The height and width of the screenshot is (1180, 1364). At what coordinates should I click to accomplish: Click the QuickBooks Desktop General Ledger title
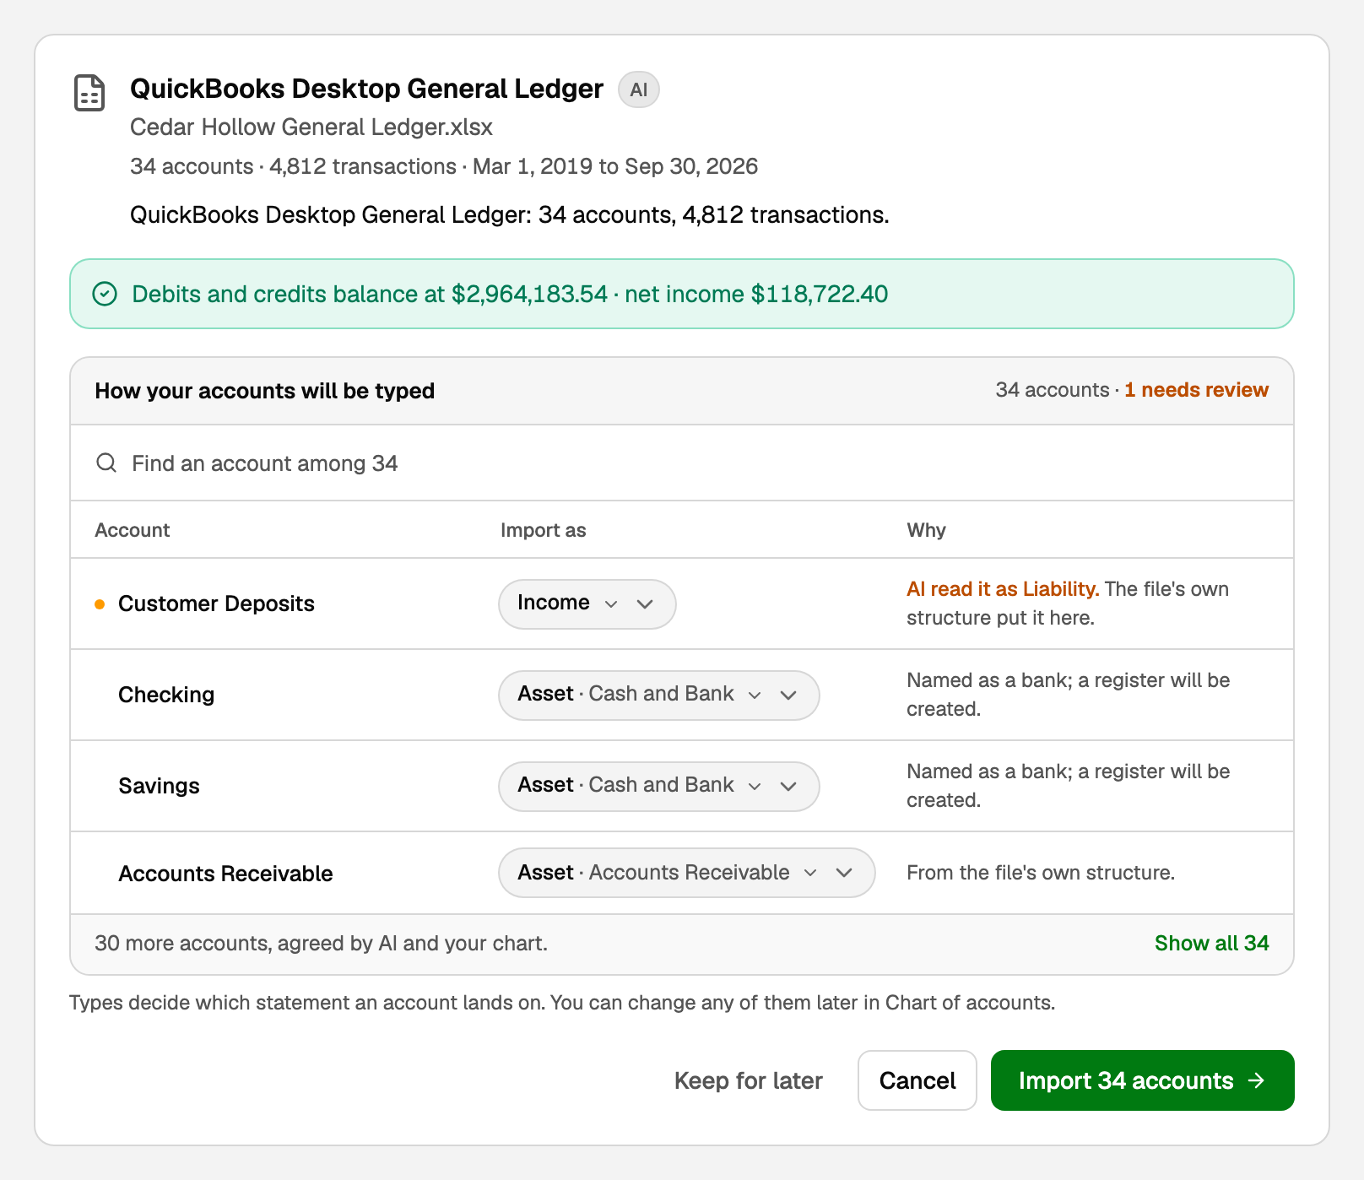coord(366,89)
